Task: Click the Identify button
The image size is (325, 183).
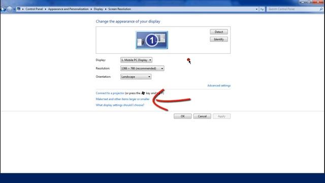Action: 219,39
